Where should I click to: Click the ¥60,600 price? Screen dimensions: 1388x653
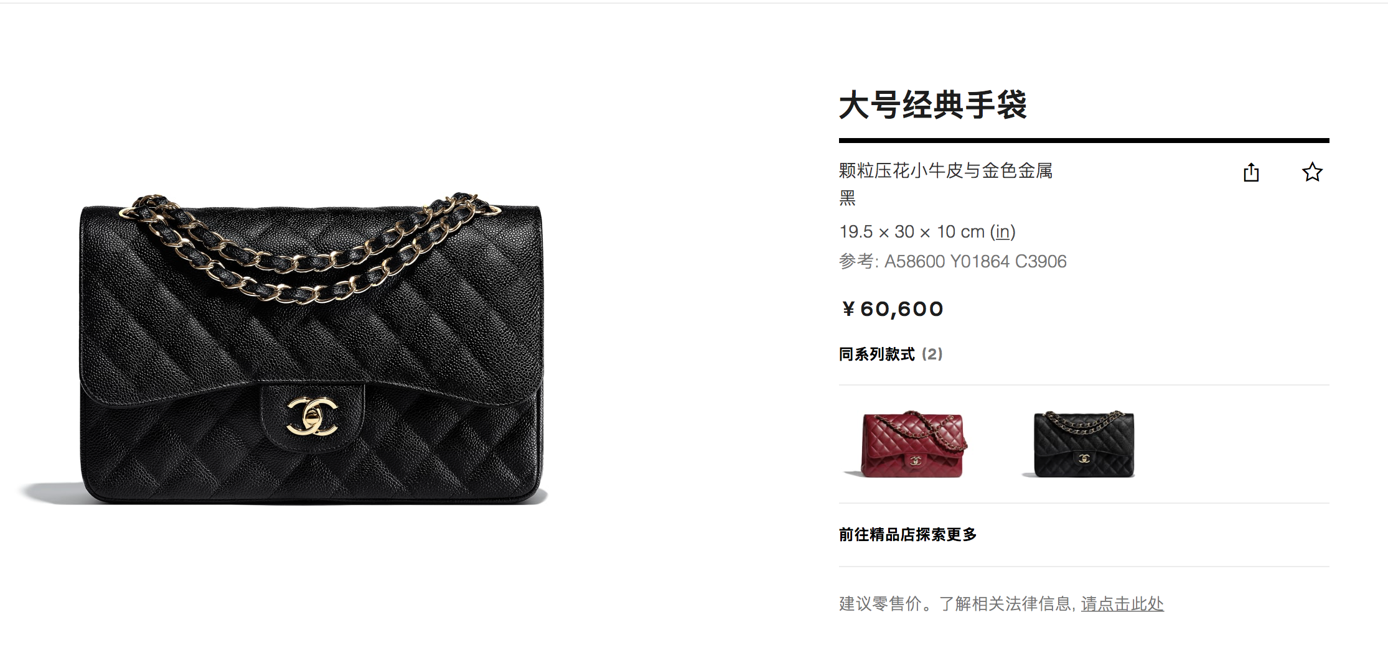892,309
